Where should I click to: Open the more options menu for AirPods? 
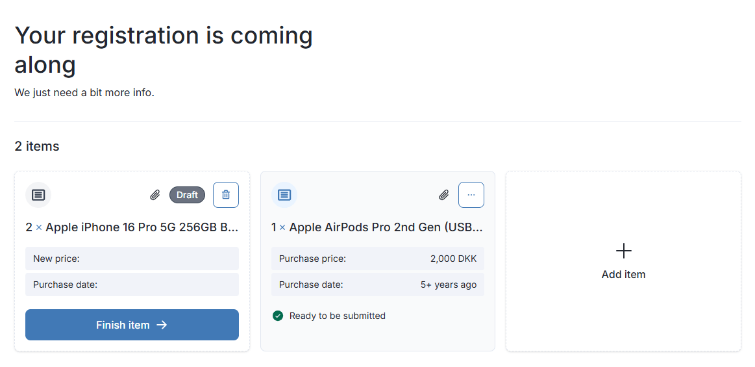click(x=471, y=195)
